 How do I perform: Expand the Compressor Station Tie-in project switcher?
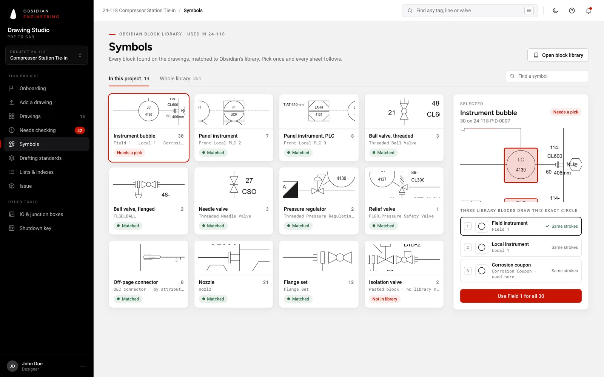[x=46, y=55]
